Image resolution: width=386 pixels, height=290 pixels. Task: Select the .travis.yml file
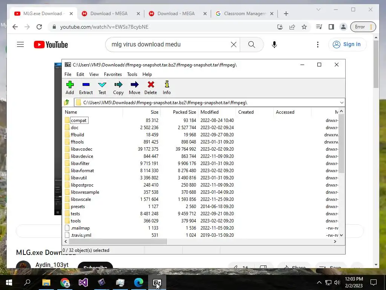[x=81, y=235]
